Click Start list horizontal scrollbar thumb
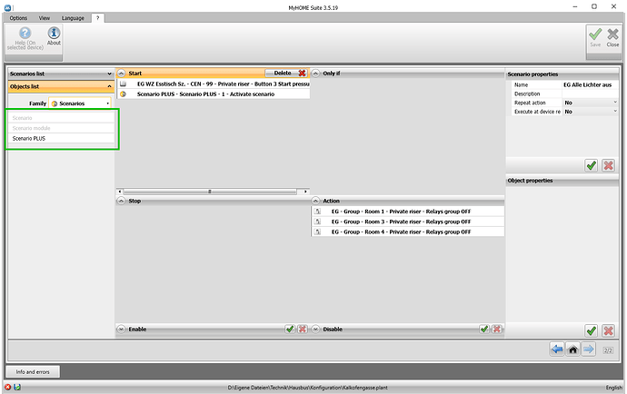The height and width of the screenshot is (394, 627). pos(210,192)
